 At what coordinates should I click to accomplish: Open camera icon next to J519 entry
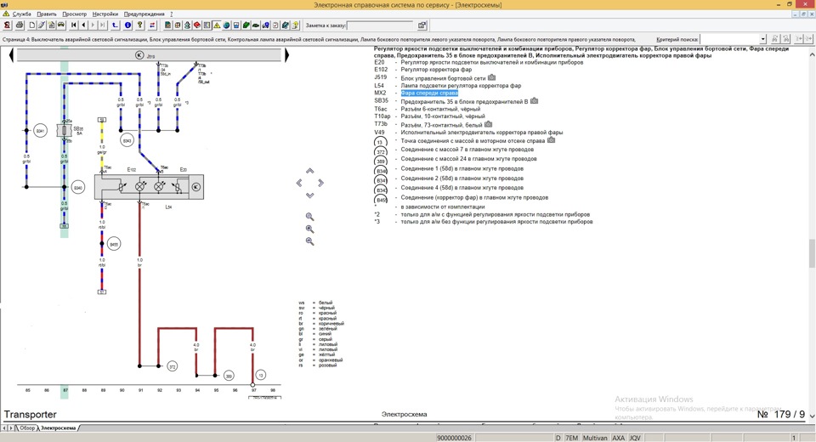pos(492,77)
